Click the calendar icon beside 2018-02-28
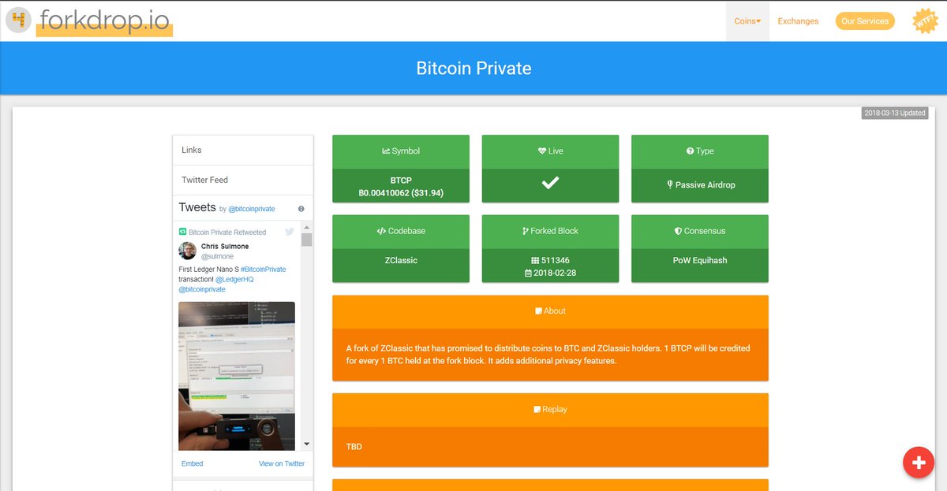Viewport: 947px width, 491px height. click(x=527, y=273)
